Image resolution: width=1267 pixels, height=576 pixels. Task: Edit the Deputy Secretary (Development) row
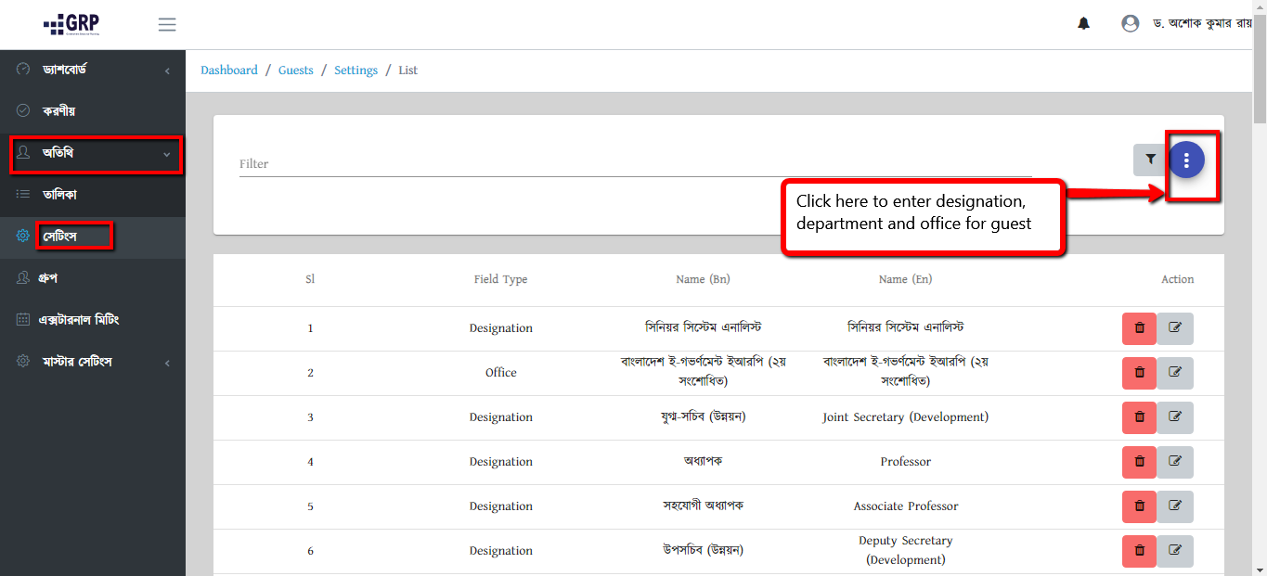1175,551
